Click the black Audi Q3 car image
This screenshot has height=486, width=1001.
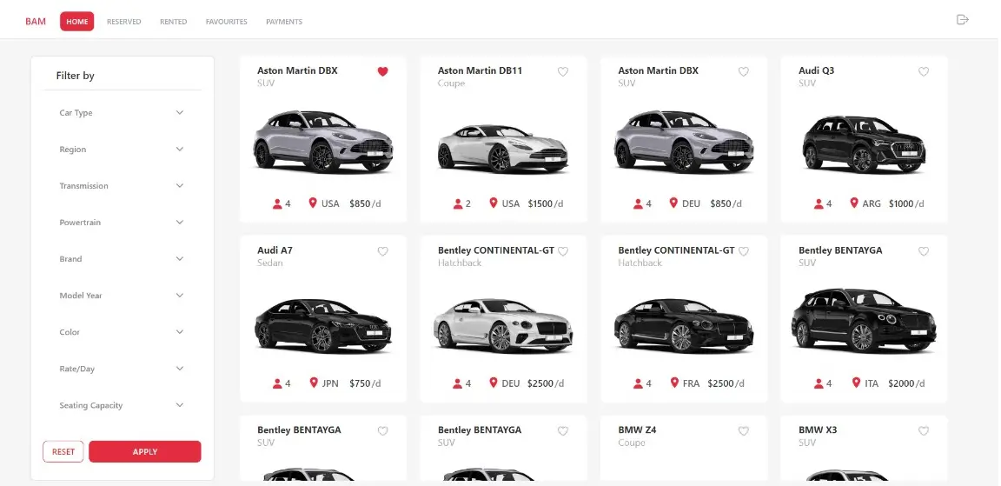864,144
